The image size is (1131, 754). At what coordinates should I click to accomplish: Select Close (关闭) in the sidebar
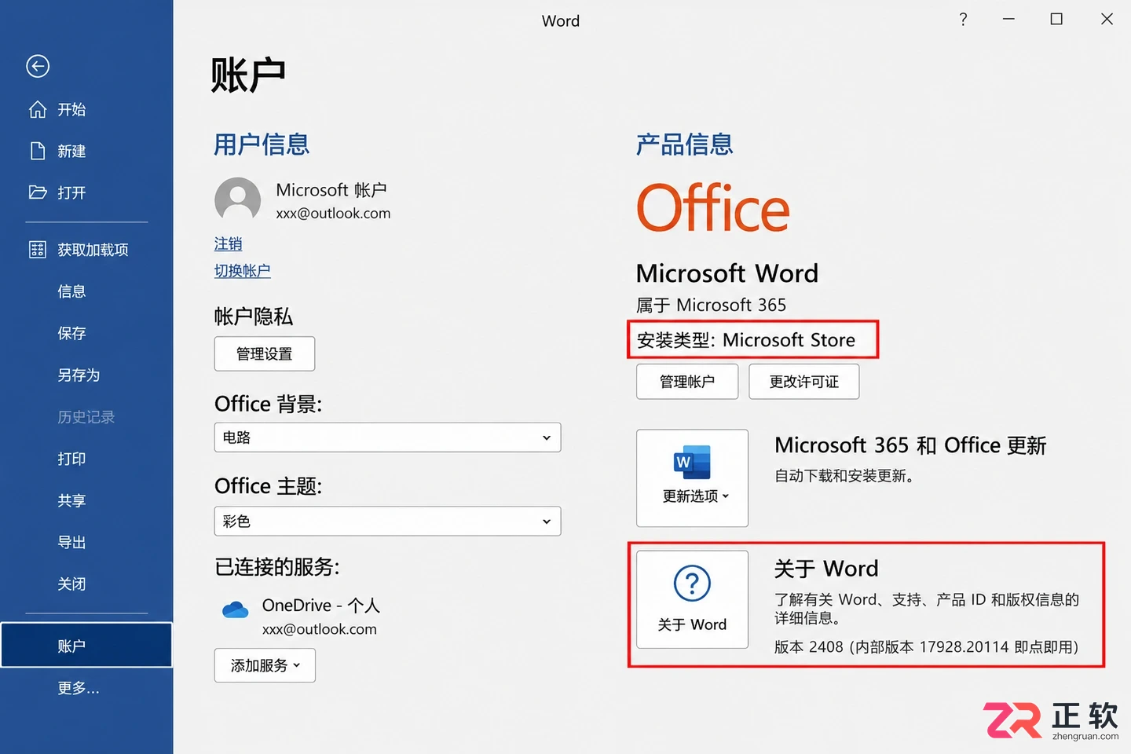[x=71, y=584]
